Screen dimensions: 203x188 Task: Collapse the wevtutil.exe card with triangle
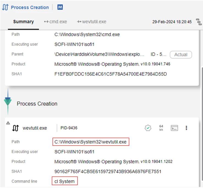pyautogui.click(x=8, y=123)
